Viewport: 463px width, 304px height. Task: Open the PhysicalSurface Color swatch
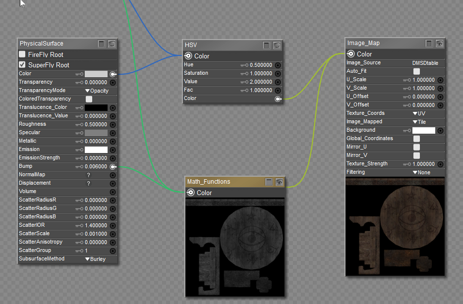click(x=96, y=74)
